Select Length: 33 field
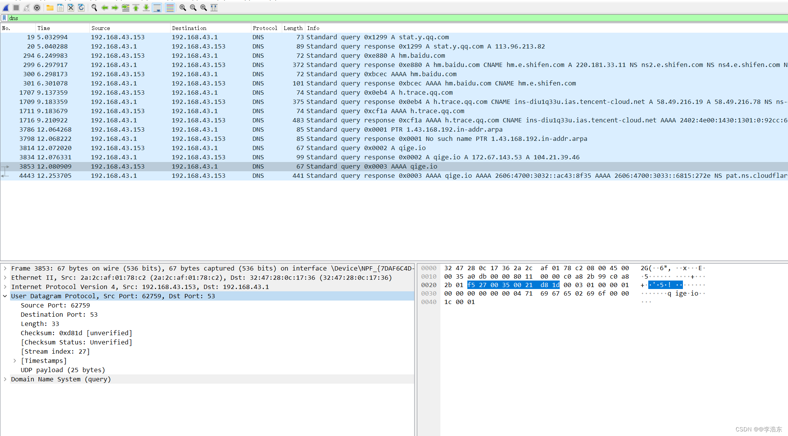 pos(40,324)
